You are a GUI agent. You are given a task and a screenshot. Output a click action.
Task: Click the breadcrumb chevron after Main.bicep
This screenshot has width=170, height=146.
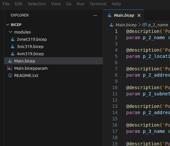point(139,25)
